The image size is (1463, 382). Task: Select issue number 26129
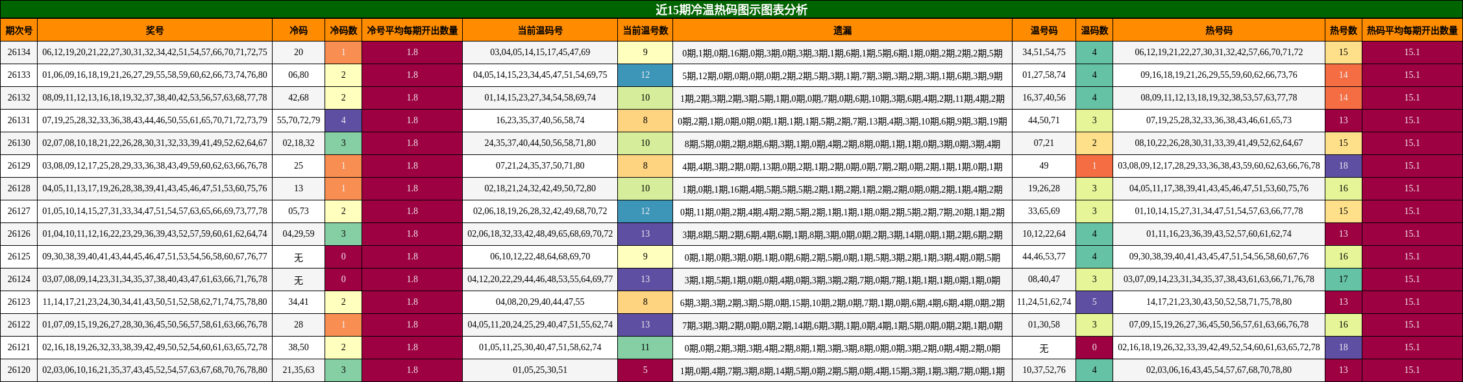coord(19,166)
